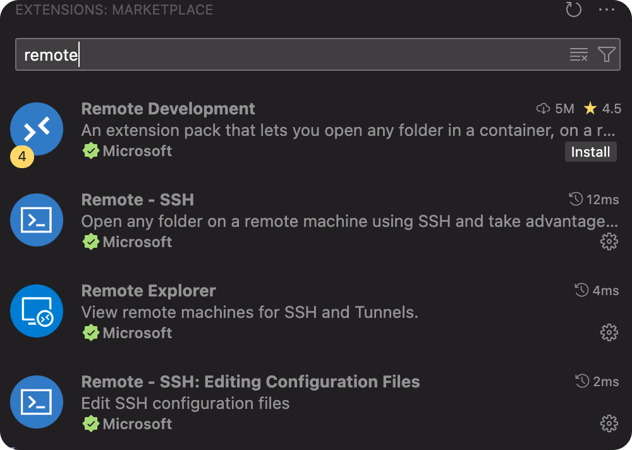Select Remote - SSH: Editing Configuration Files title

(251, 382)
